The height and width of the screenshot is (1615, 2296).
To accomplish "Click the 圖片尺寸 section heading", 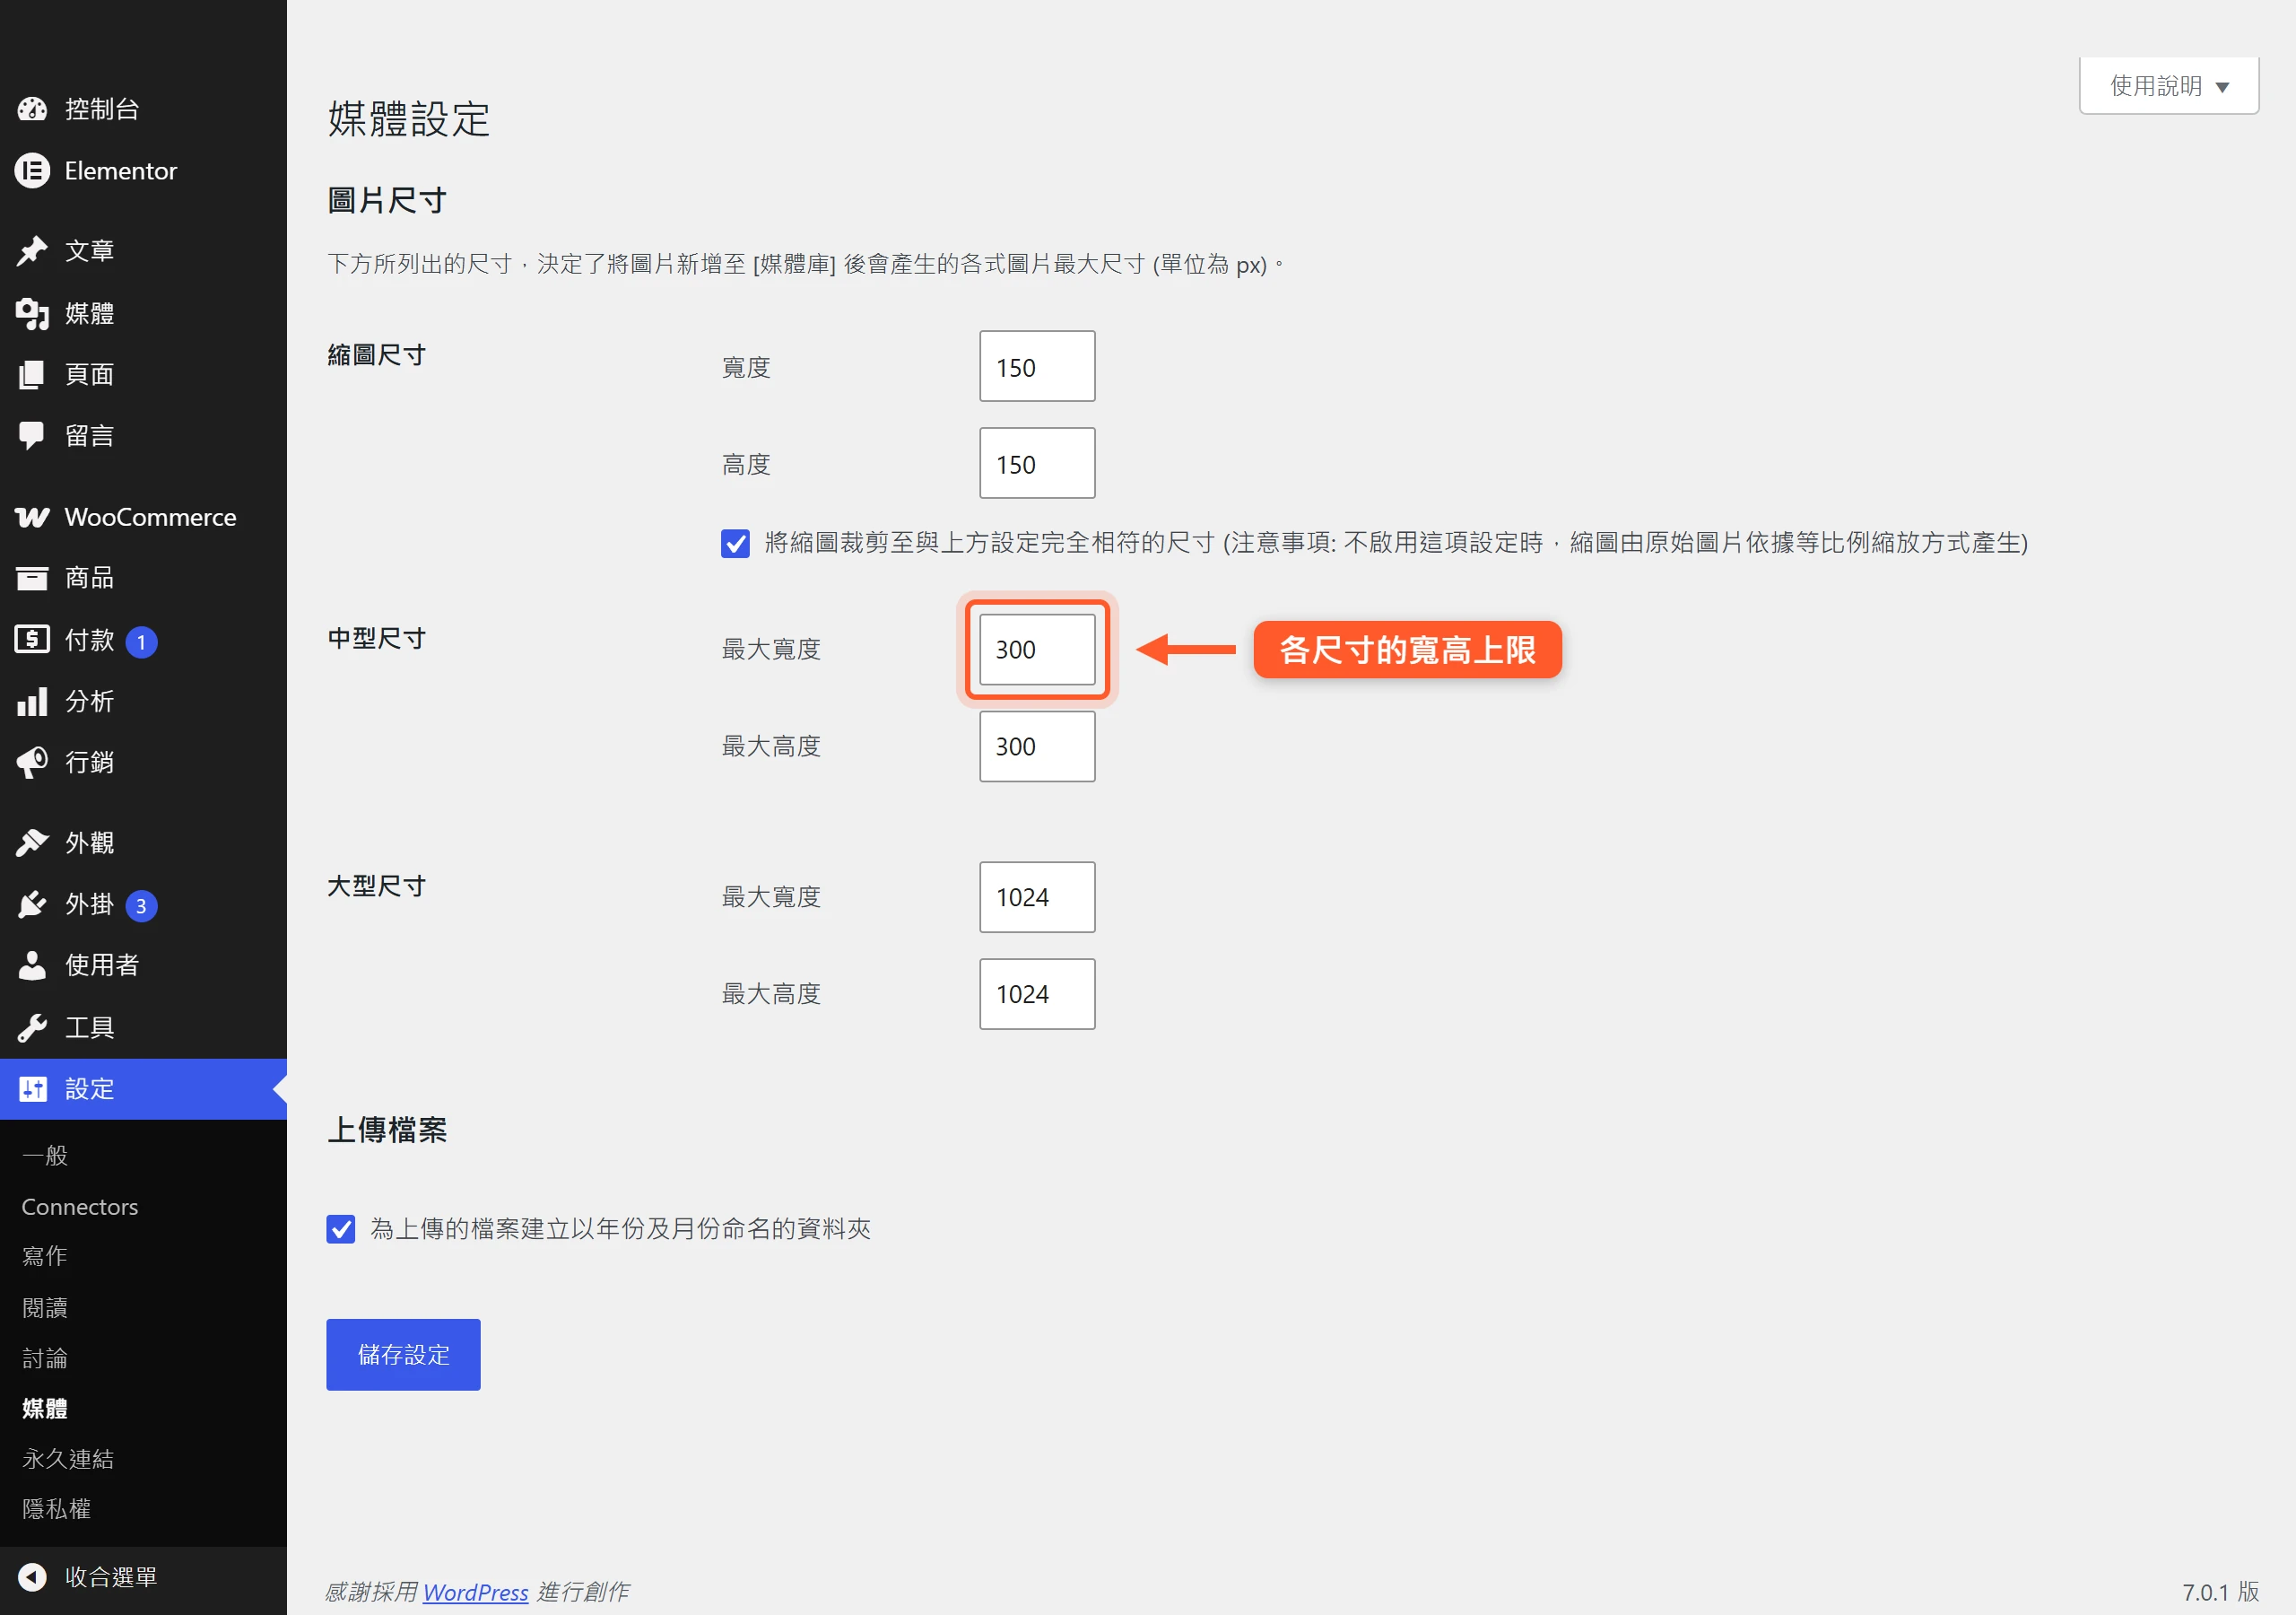I will (x=387, y=200).
